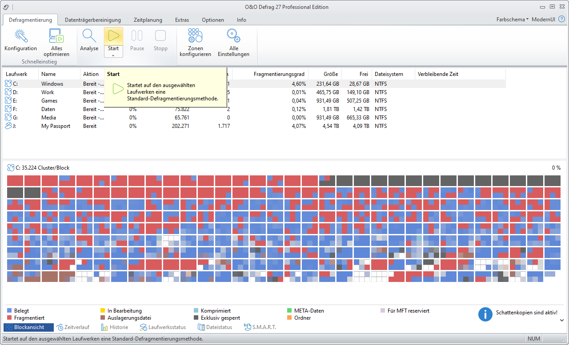Click the drive icon for G:
Viewport: 569px width, 345px height.
9,117
